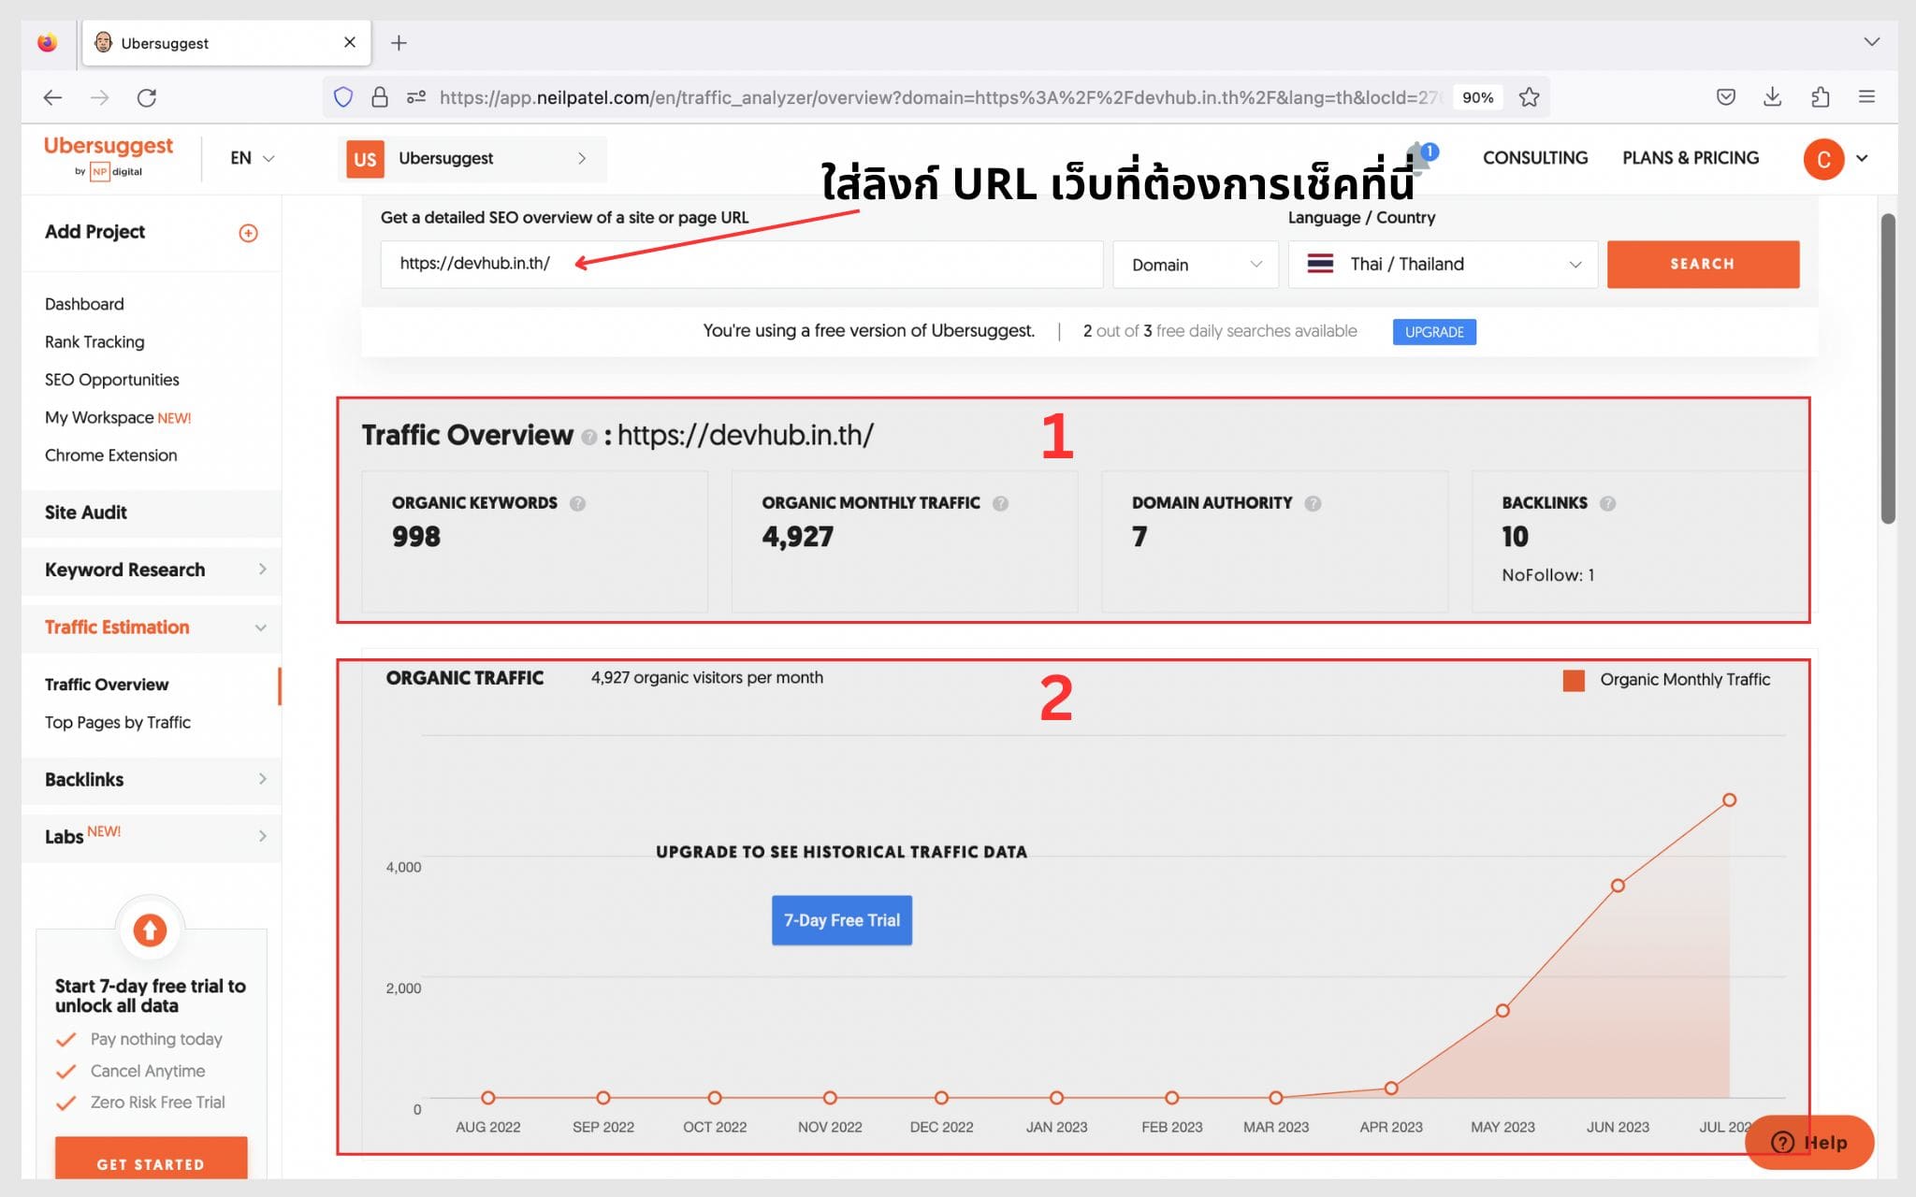Click the MAY 2023 chart data point
1916x1197 pixels.
point(1502,1011)
